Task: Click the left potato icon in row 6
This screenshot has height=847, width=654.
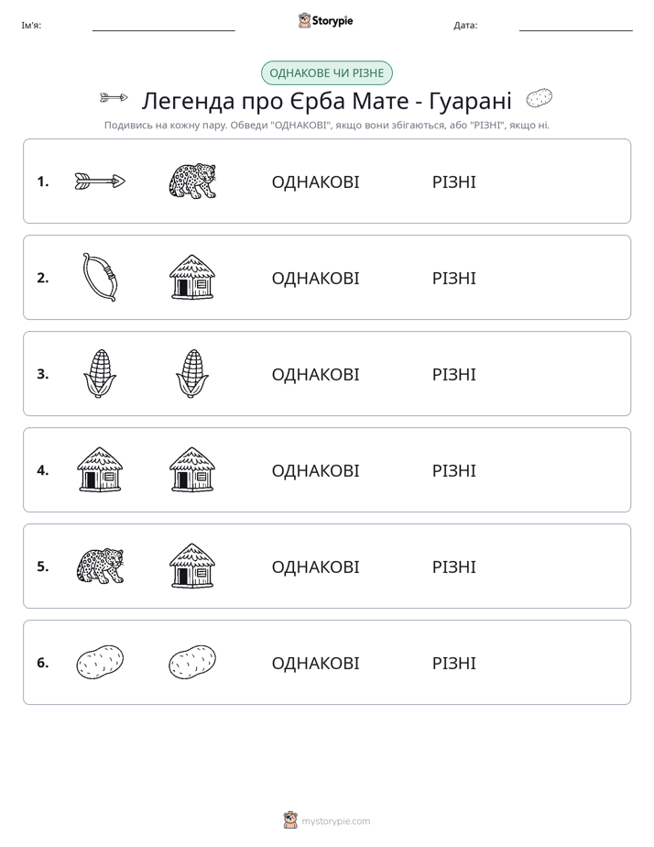Action: 100,662
